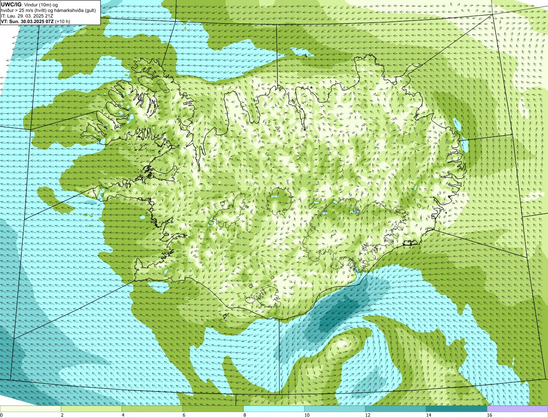Click the light cyan 8–10 legend swatch
548x418 pixels.
point(274,409)
